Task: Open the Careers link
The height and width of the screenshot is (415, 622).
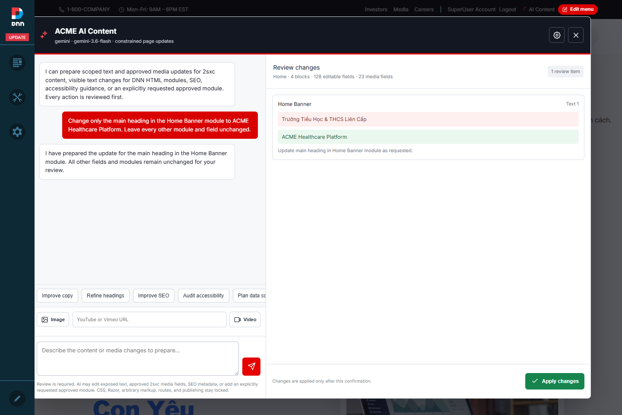Action: tap(424, 10)
